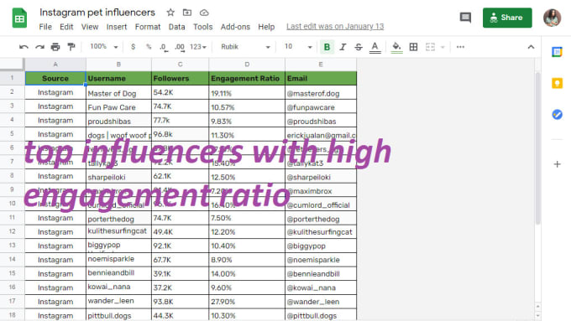The image size is (571, 321).
Task: Format as currency with dollar icon
Action: [x=134, y=47]
